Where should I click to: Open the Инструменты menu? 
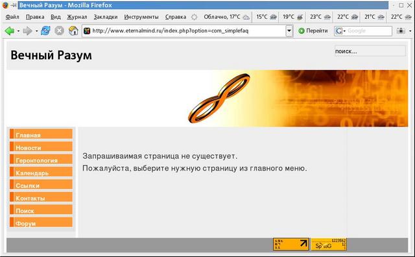click(141, 17)
